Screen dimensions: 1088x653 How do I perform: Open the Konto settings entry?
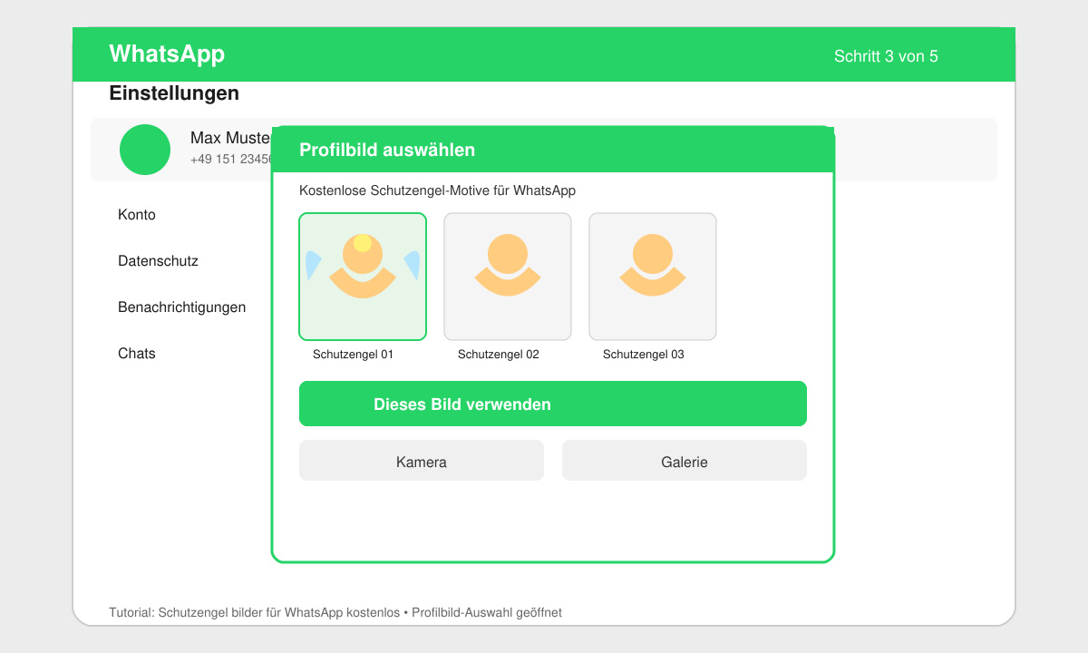pyautogui.click(x=137, y=215)
